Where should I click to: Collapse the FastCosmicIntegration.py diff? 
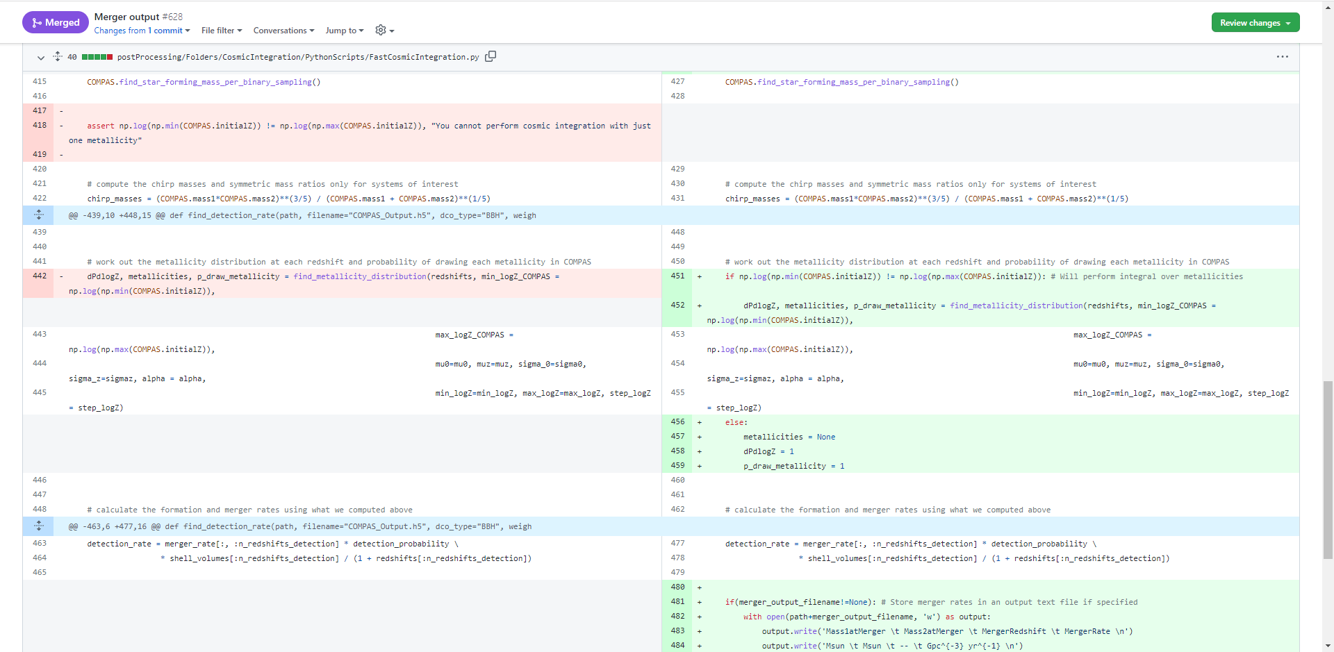point(40,57)
